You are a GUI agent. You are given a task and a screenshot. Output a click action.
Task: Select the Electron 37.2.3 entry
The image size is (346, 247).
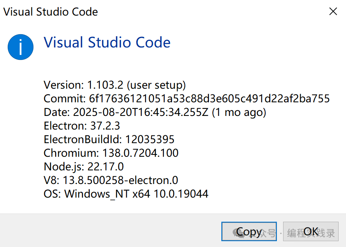[82, 126]
